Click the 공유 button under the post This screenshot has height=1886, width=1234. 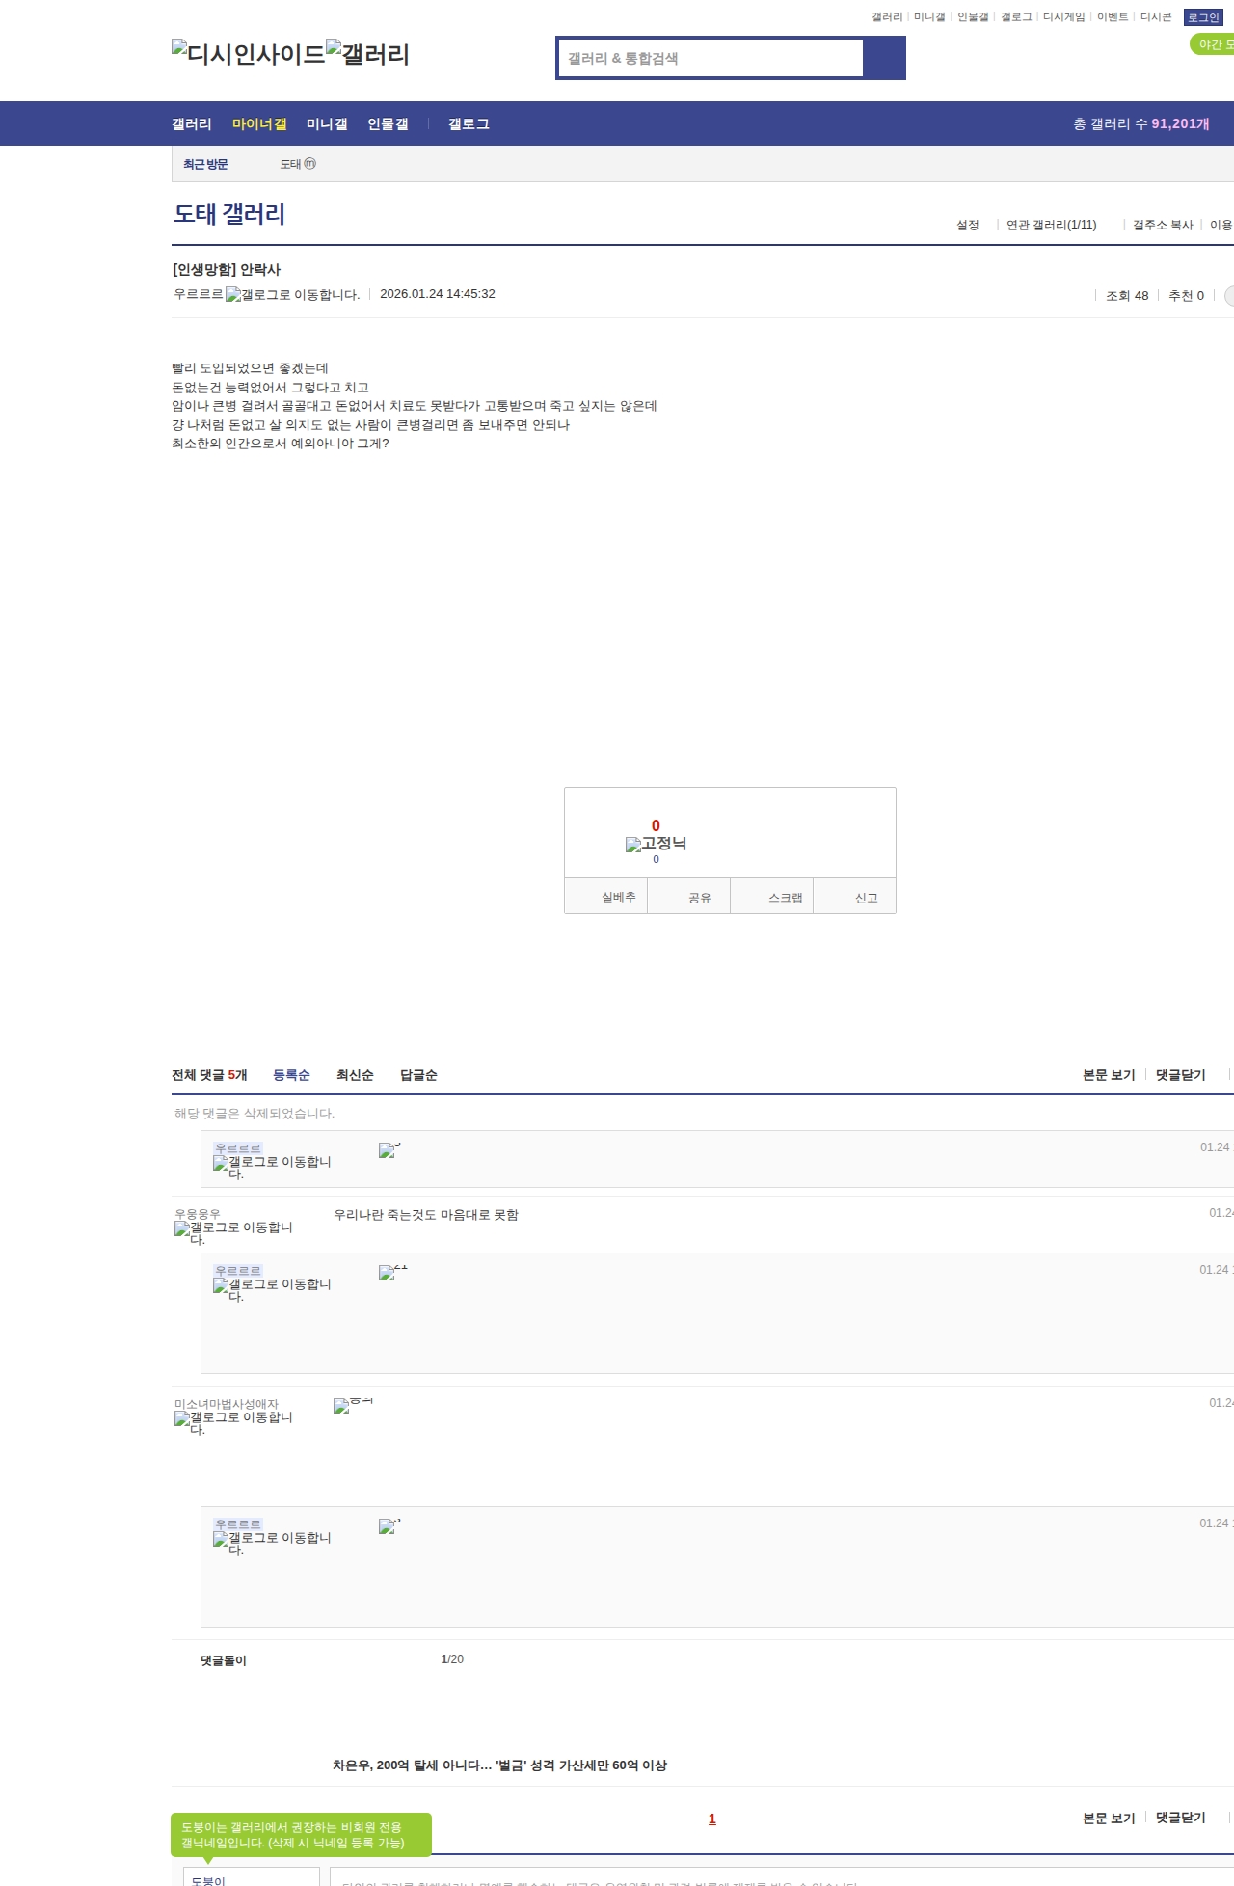point(688,897)
